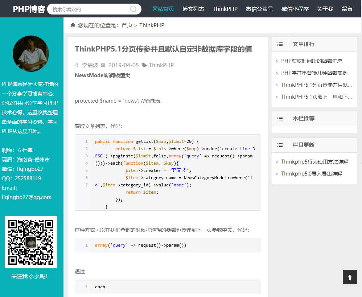Click the search magnifier icon
The image size is (362, 297).
point(133,9)
